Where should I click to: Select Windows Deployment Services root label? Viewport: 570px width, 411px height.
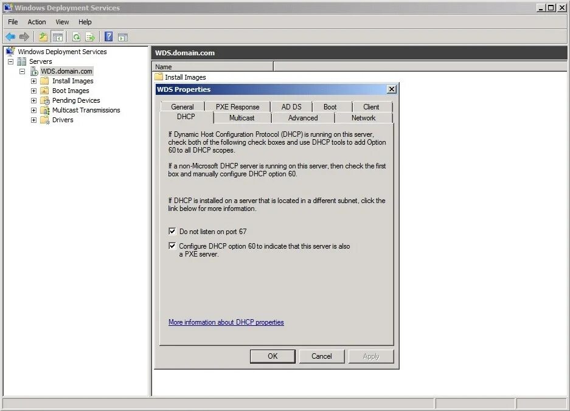[x=62, y=52]
